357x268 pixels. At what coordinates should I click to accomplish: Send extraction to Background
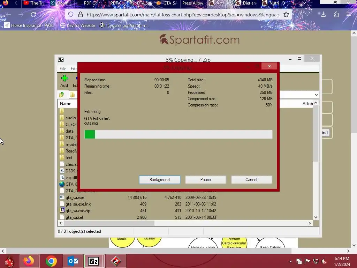click(x=159, y=180)
